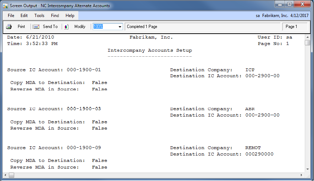Open the Find menu
The height and width of the screenshot is (181, 314).
(x=55, y=16)
